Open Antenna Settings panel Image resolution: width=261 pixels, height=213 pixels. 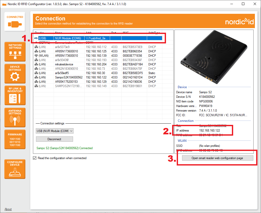click(15, 117)
